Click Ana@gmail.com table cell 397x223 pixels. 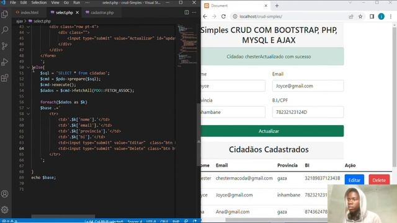233,212
